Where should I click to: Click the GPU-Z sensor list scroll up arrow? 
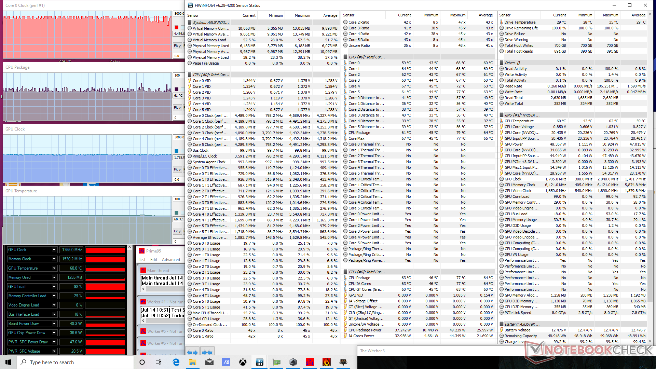(129, 247)
